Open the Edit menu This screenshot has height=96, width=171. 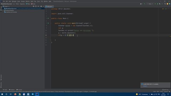(7, 1)
